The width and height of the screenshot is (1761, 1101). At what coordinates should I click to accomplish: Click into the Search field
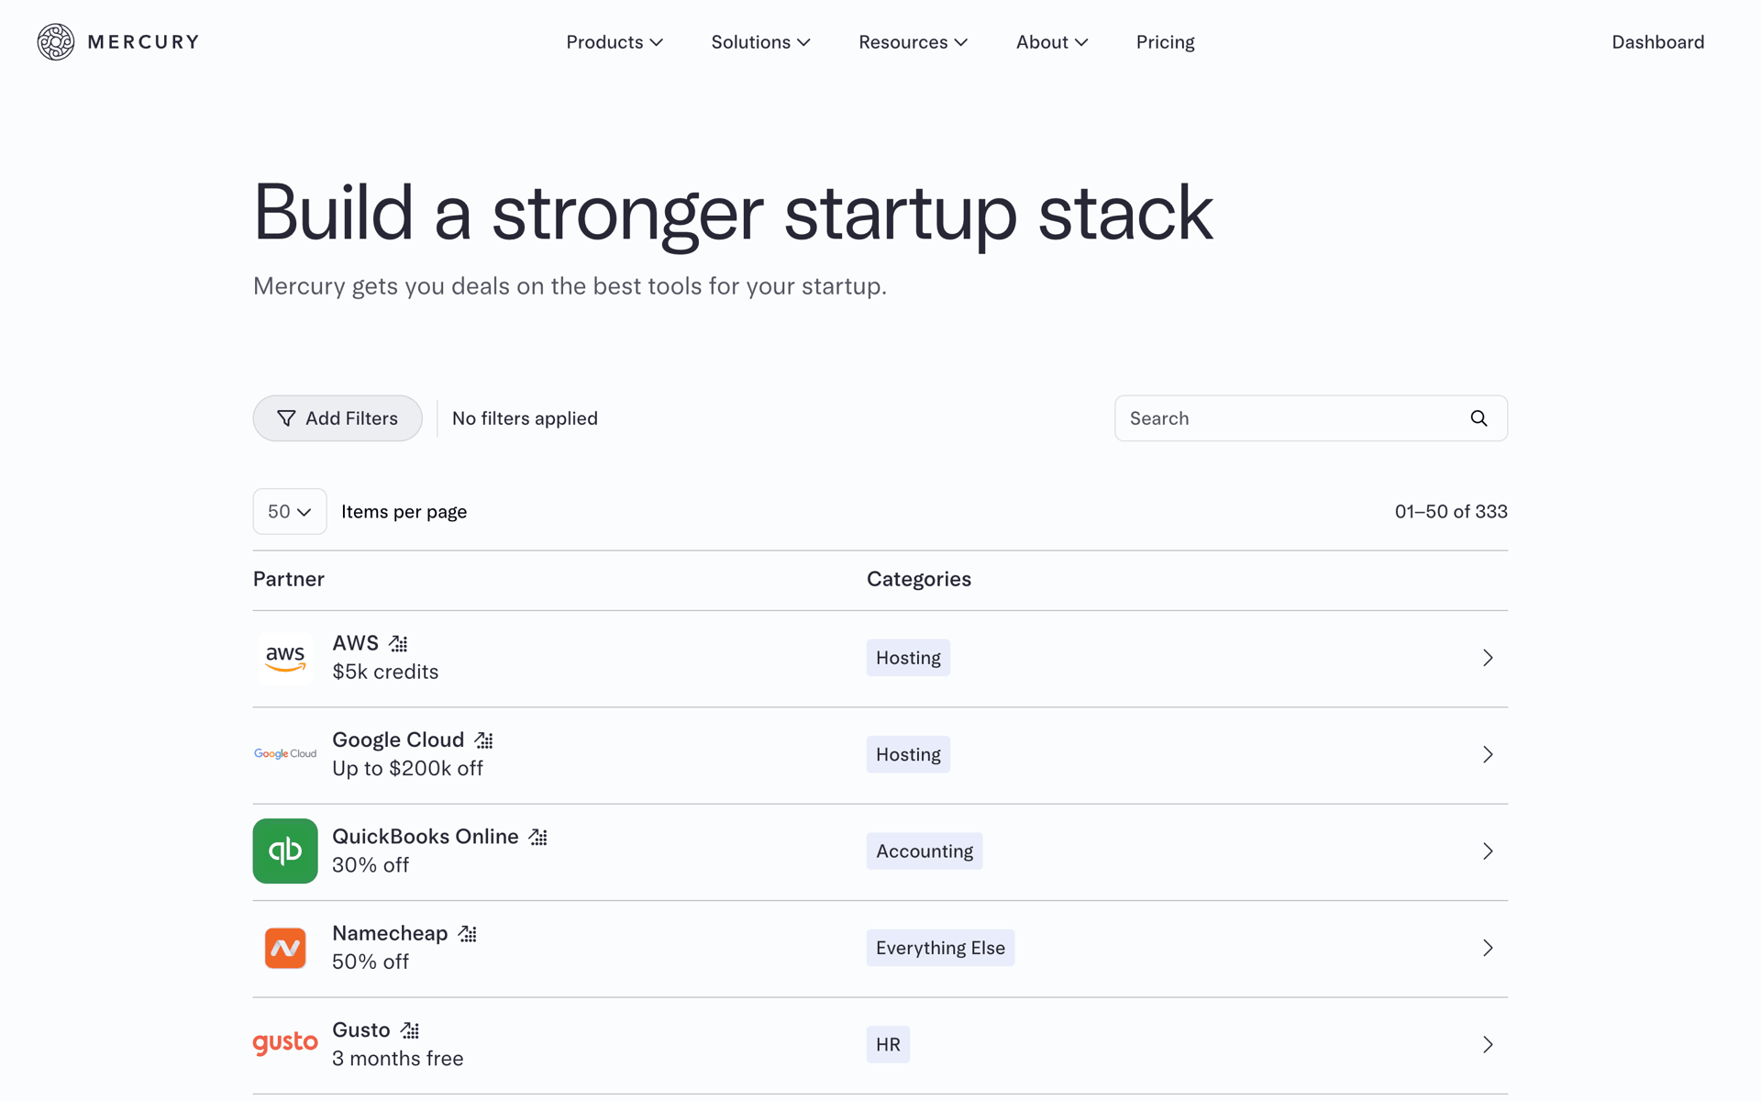pyautogui.click(x=1311, y=418)
